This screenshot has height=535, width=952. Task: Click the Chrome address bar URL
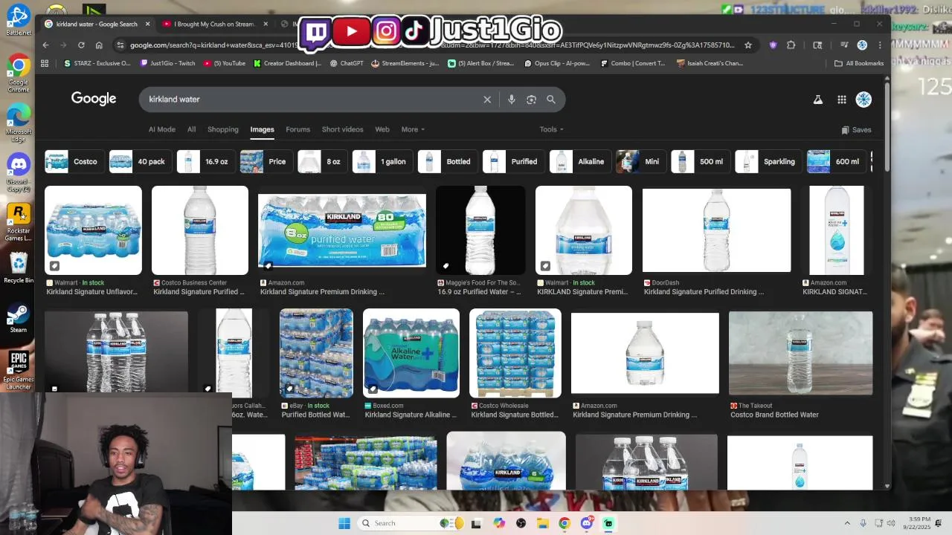pos(431,45)
